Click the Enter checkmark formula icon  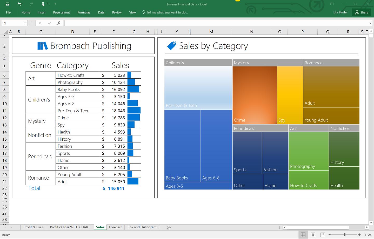tap(49, 23)
